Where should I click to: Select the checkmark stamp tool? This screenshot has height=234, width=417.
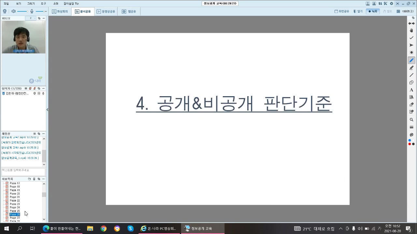pos(411,38)
